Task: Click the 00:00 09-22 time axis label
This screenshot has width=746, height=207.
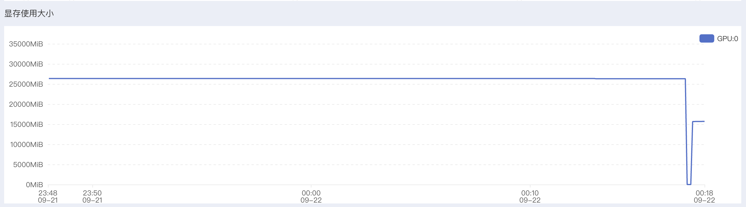Action: click(311, 196)
